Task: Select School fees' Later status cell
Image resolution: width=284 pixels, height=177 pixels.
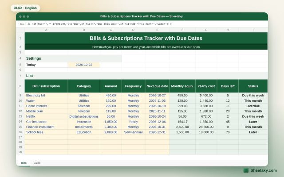Action: (253, 132)
